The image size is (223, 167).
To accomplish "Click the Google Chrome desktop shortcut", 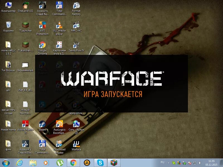I will point(42,48).
